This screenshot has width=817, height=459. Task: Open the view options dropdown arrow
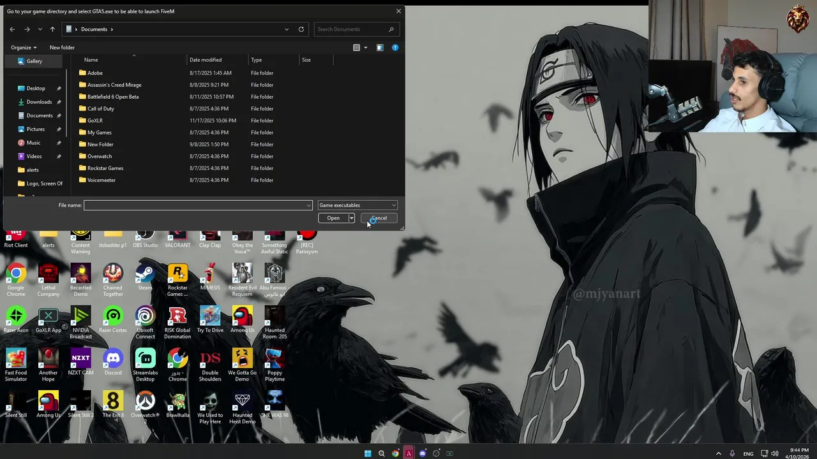pyautogui.click(x=366, y=48)
